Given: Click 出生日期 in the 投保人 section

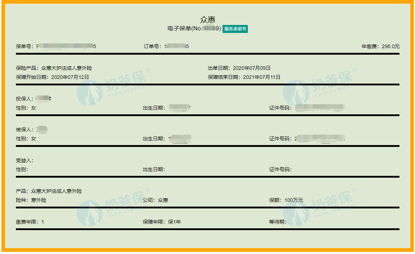Looking at the screenshot, I should [167, 108].
